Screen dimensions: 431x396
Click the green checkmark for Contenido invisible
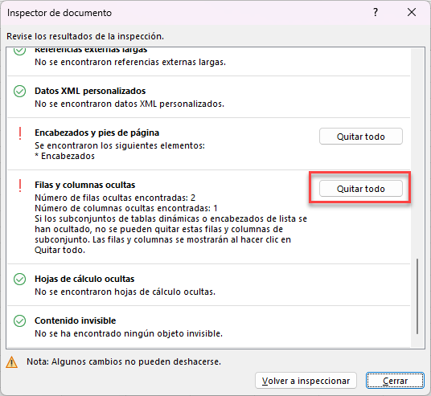[20, 320]
